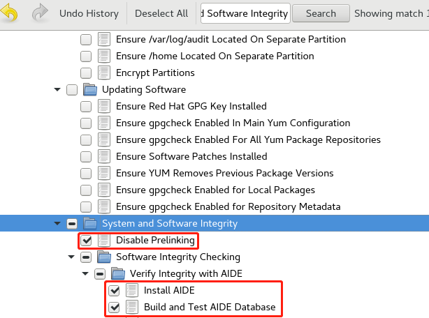Click the Deselect All toolbar item
Screen dimensions: 429x318
[x=161, y=13]
